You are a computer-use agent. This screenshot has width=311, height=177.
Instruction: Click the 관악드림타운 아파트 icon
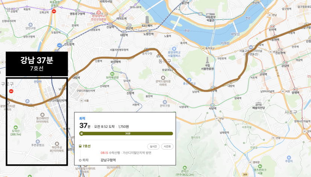[163, 77]
